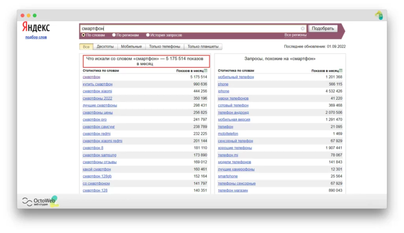
Task: Click the green icon in top right corner
Action: pyautogui.click(x=379, y=16)
